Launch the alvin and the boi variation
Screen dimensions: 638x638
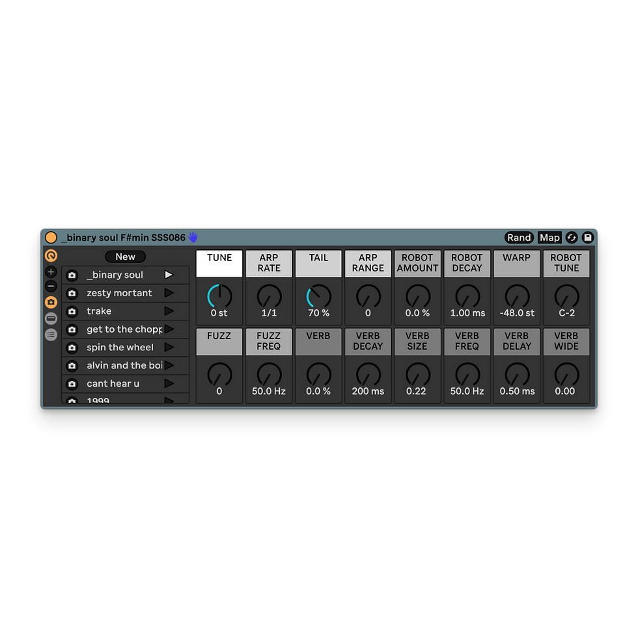(x=169, y=365)
